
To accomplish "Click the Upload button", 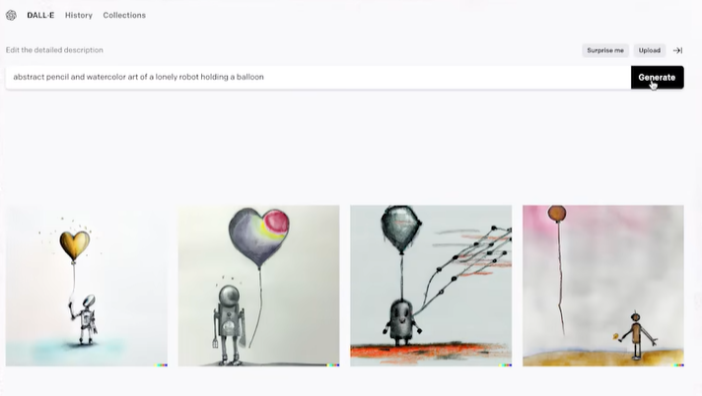I will (649, 50).
